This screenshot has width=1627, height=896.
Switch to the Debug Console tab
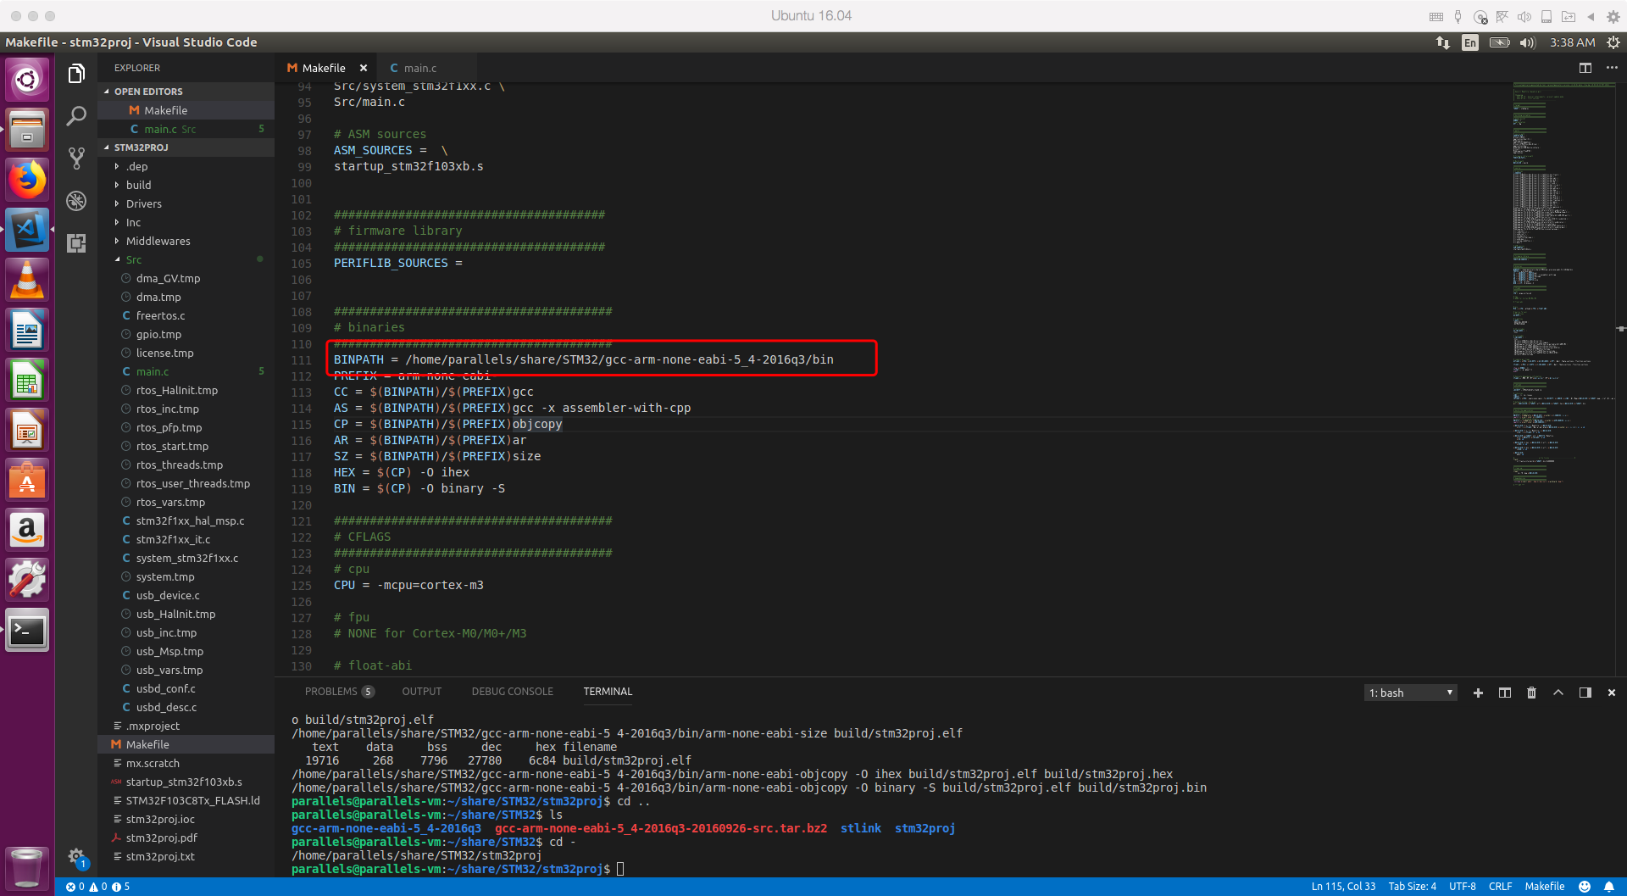(512, 692)
